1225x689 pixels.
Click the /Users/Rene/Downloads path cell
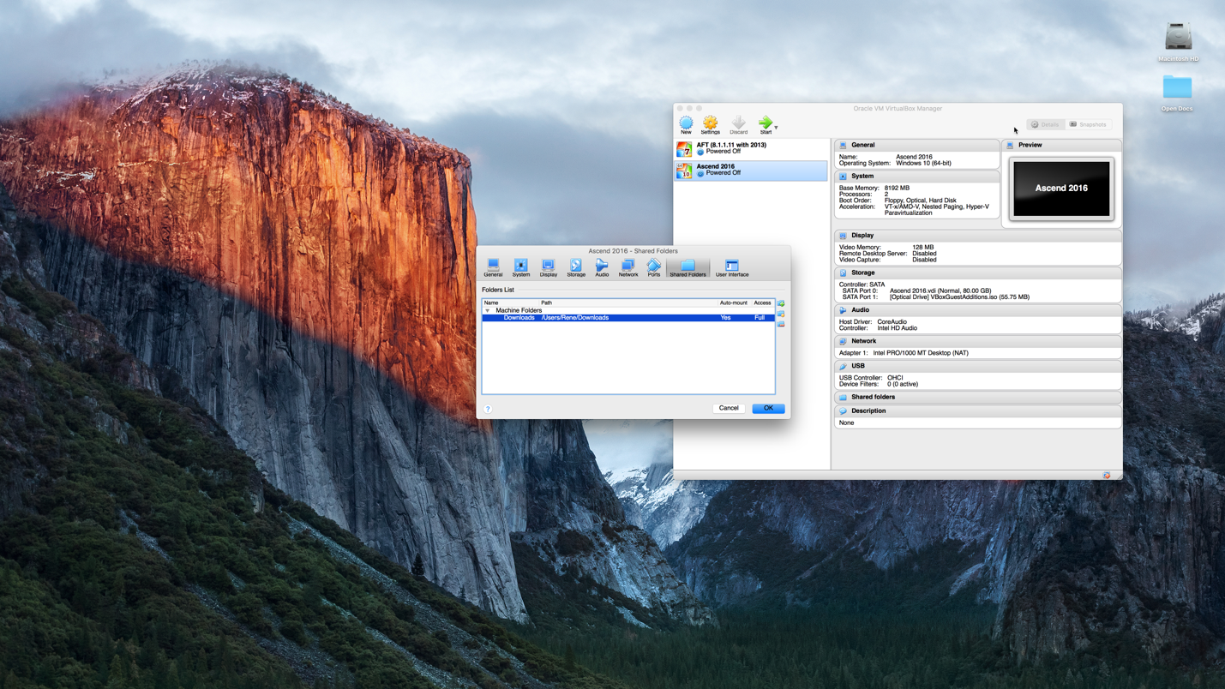(x=575, y=317)
